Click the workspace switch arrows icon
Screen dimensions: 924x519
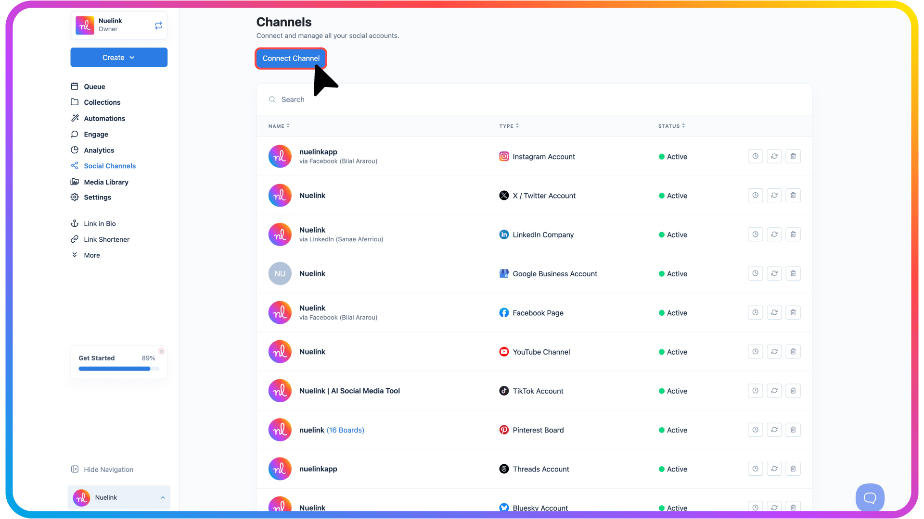point(158,25)
